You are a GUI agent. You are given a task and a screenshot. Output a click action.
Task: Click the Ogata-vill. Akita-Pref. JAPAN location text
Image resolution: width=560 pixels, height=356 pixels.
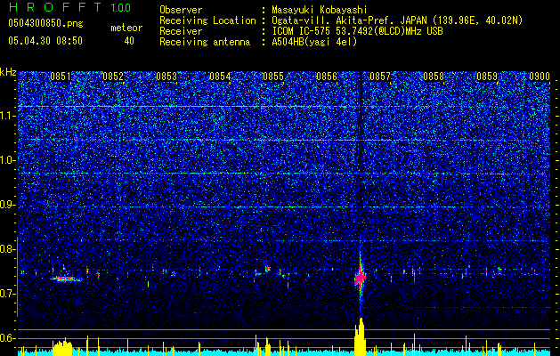pos(397,20)
